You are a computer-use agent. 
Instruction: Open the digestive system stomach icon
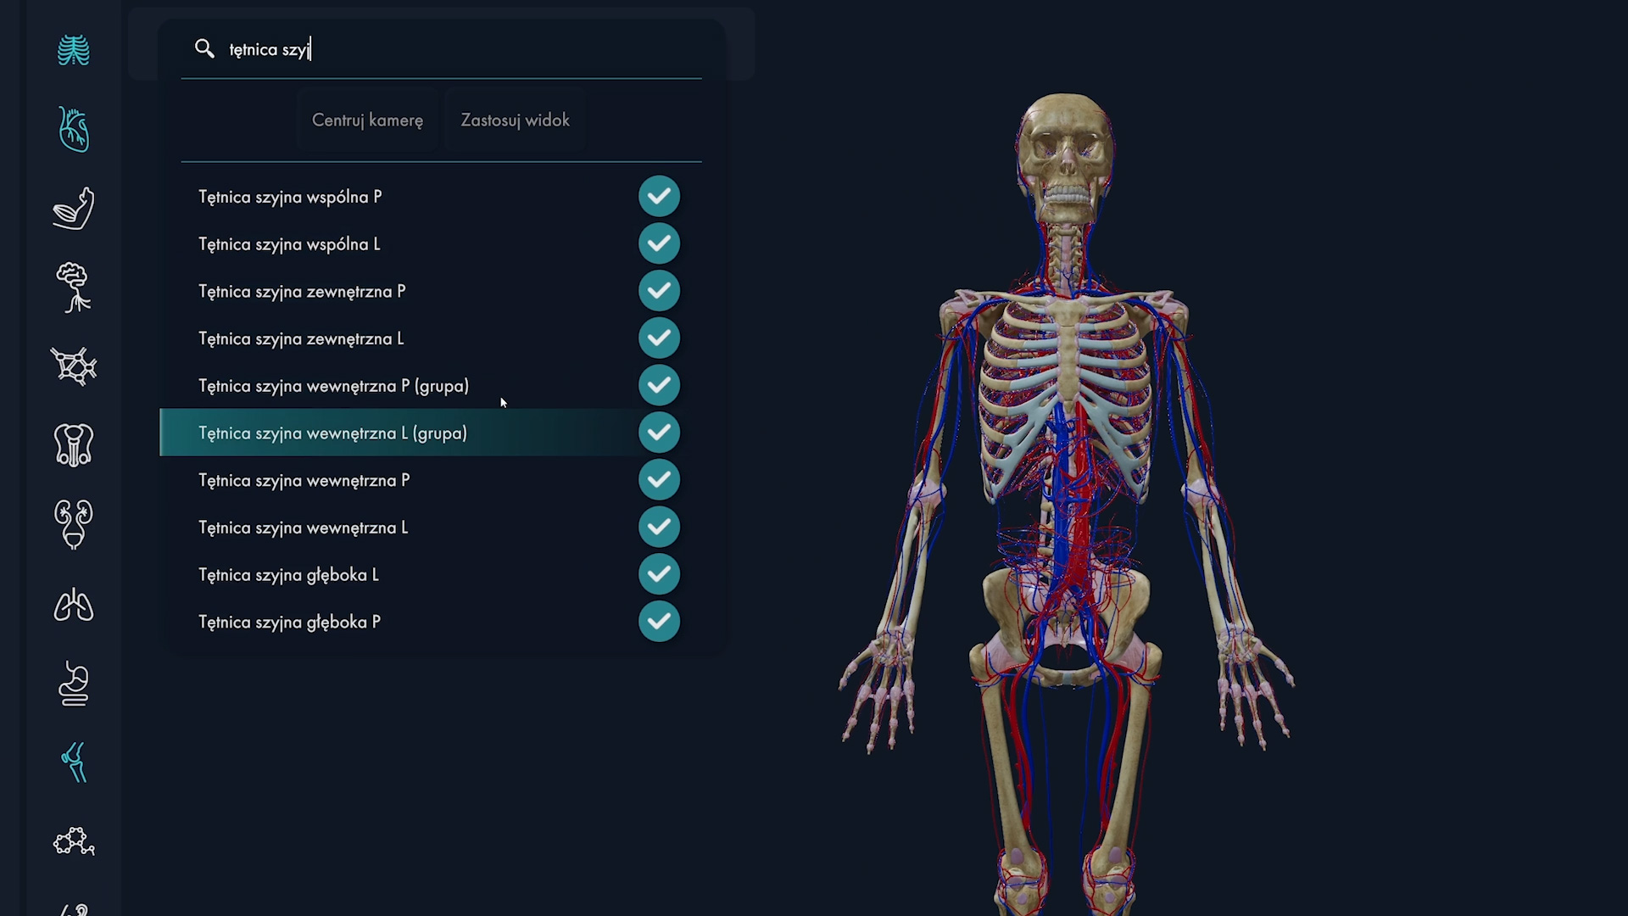tap(74, 684)
